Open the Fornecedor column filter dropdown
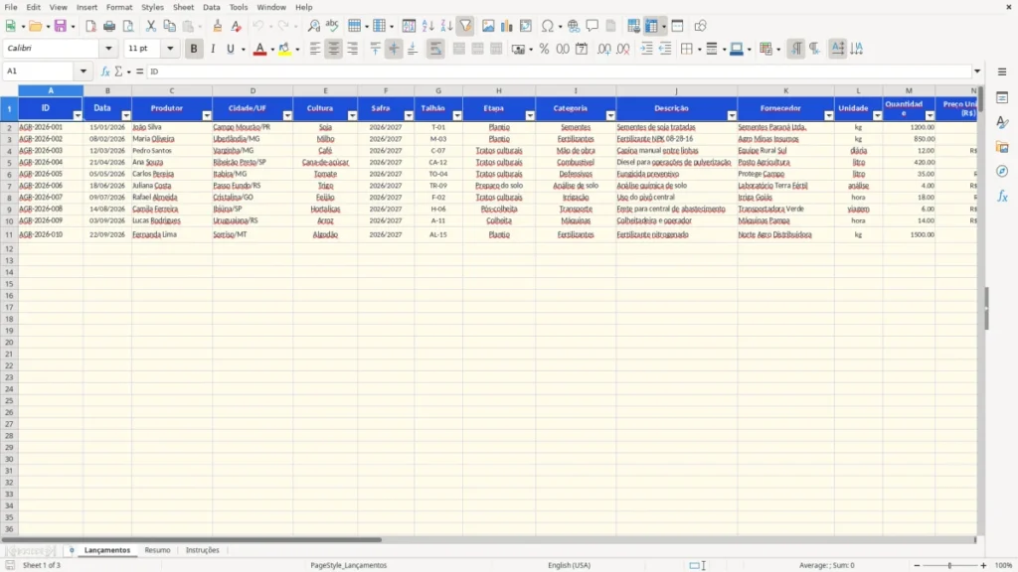The height and width of the screenshot is (572, 1018). click(829, 115)
